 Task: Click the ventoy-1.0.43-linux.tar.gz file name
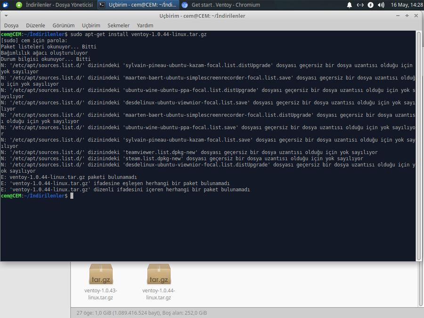tap(101, 294)
